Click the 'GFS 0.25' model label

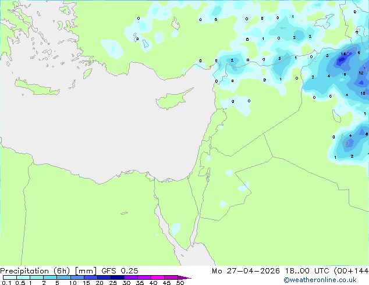coord(119,271)
